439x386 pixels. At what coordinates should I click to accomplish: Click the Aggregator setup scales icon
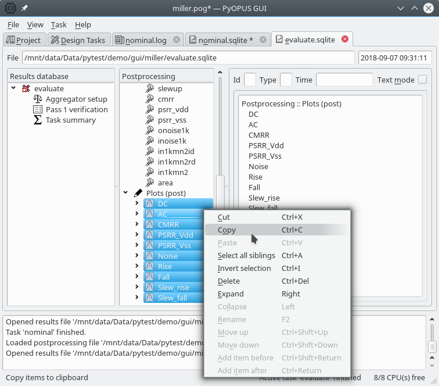[x=38, y=99]
